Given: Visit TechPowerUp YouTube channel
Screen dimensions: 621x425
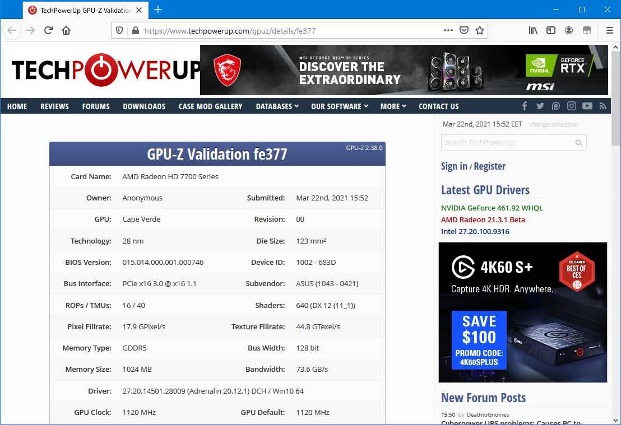Looking at the screenshot, I should tap(587, 106).
